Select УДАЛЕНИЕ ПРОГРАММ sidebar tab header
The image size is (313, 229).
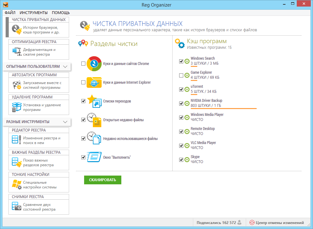(39, 97)
